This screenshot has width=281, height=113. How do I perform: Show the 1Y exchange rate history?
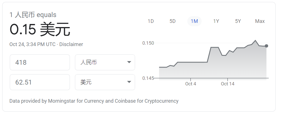click(216, 21)
